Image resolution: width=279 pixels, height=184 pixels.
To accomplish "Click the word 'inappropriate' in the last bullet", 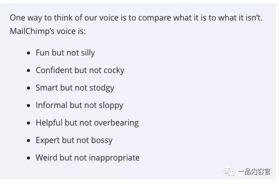I will point(114,158).
